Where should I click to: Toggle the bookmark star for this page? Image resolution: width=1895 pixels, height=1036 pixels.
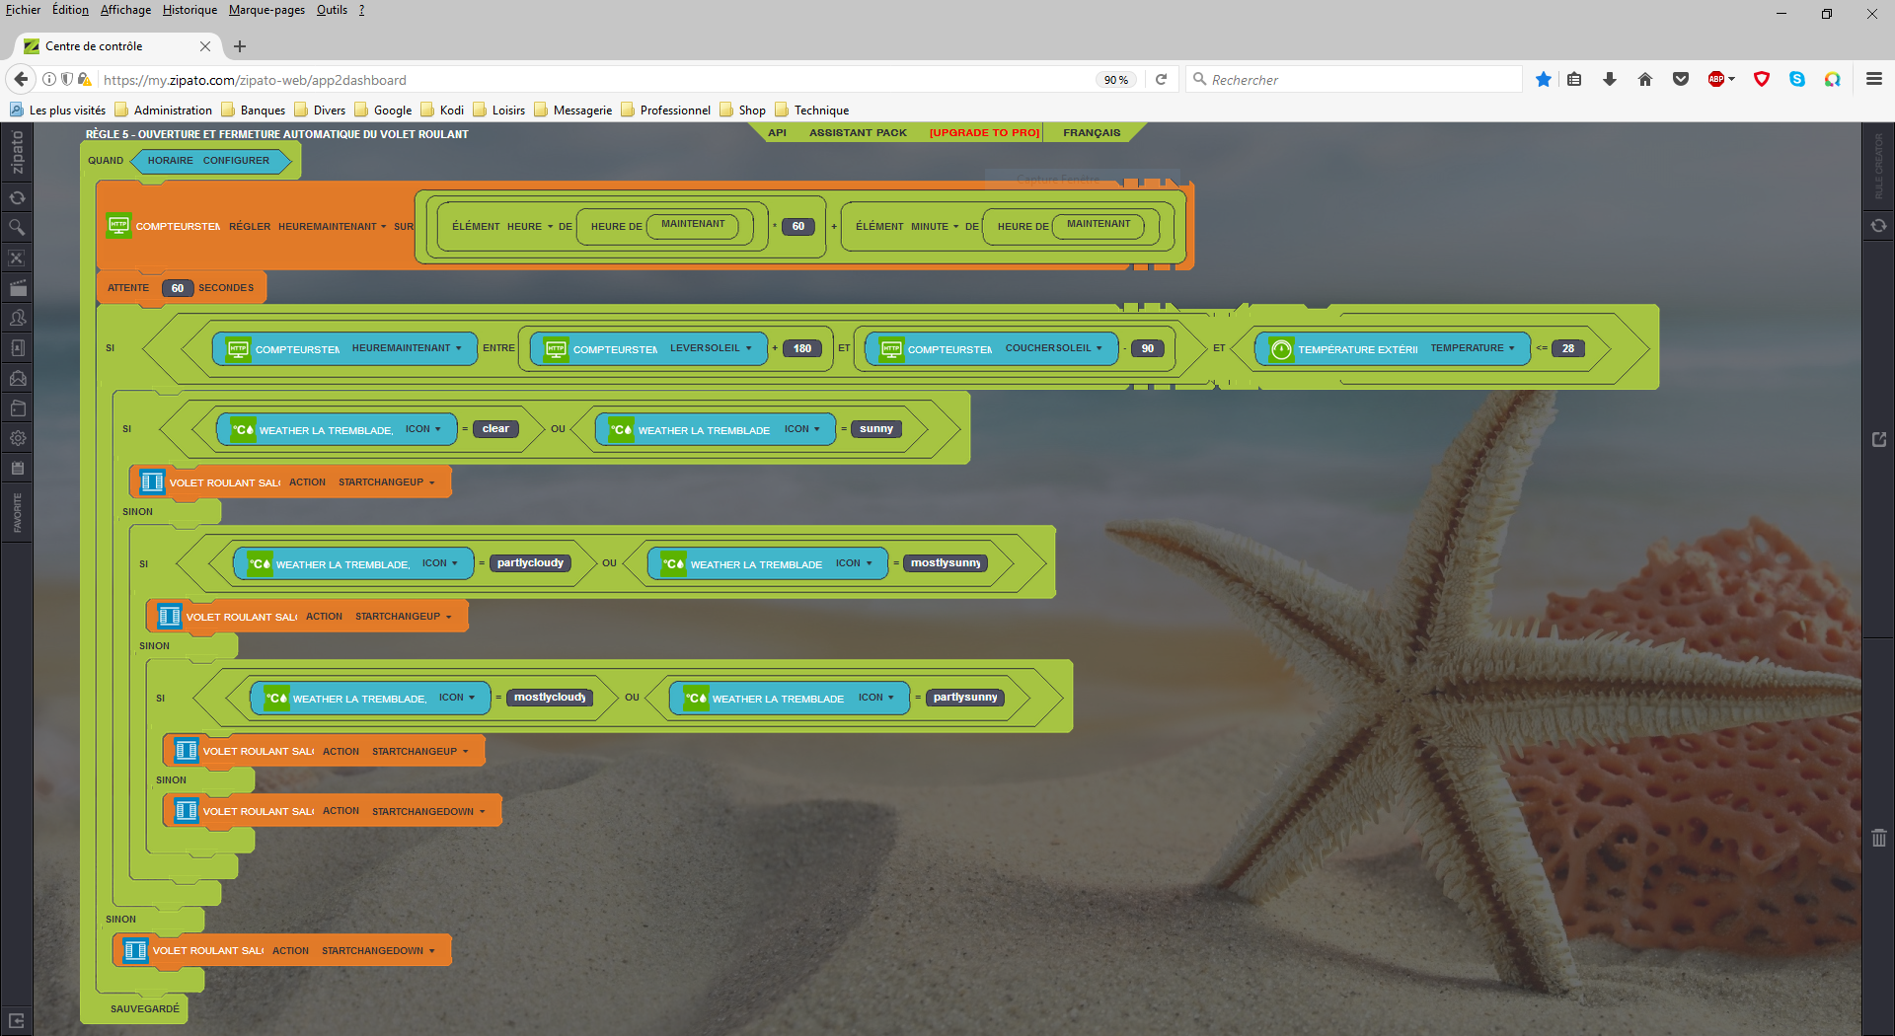tap(1543, 80)
